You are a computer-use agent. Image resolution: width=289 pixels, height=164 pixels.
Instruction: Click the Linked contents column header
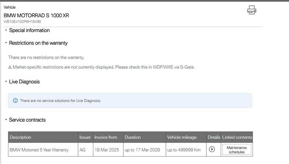point(237,137)
